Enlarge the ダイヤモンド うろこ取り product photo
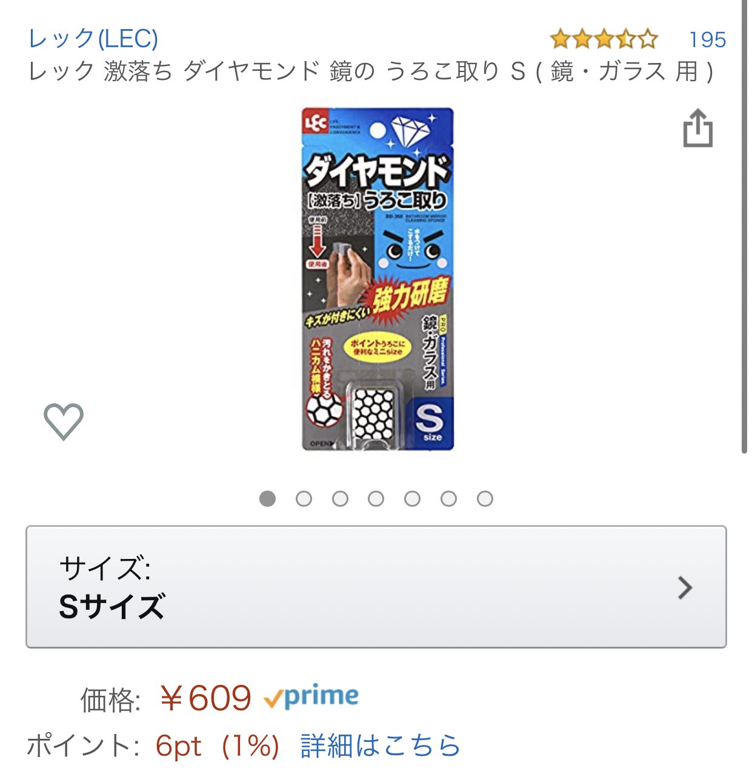Image resolution: width=752 pixels, height=780 pixels. (378, 279)
